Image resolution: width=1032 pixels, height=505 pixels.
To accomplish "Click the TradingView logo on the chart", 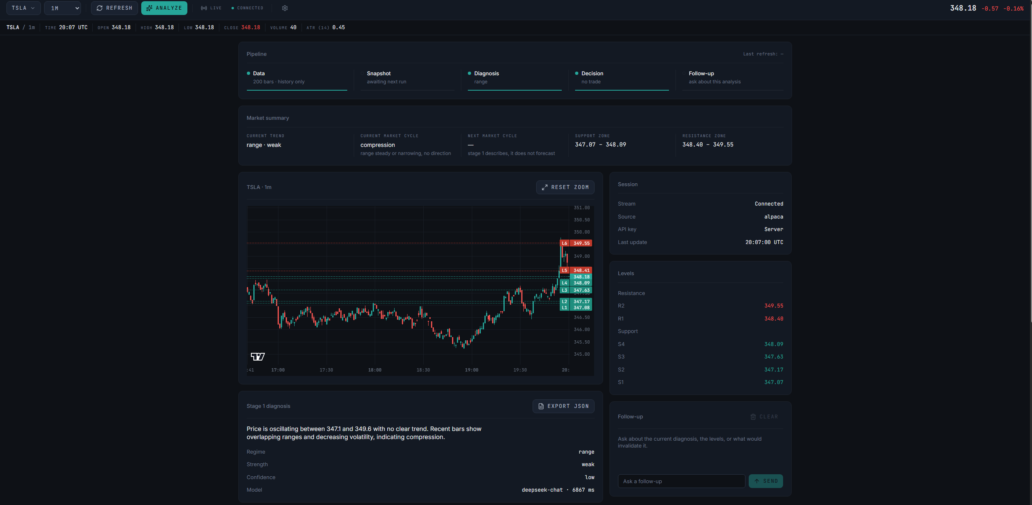I will tap(258, 356).
